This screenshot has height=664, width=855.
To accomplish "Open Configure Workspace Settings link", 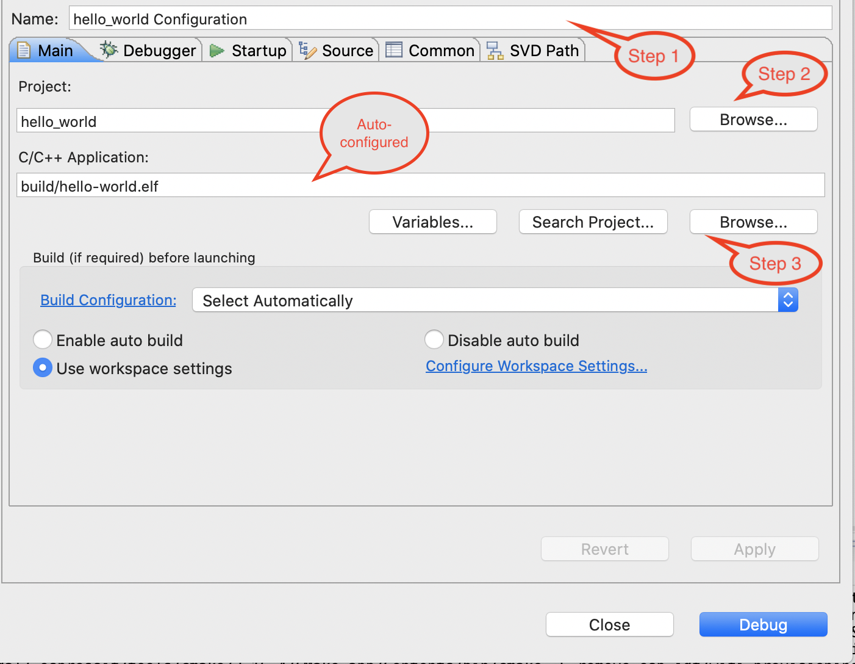I will 536,366.
